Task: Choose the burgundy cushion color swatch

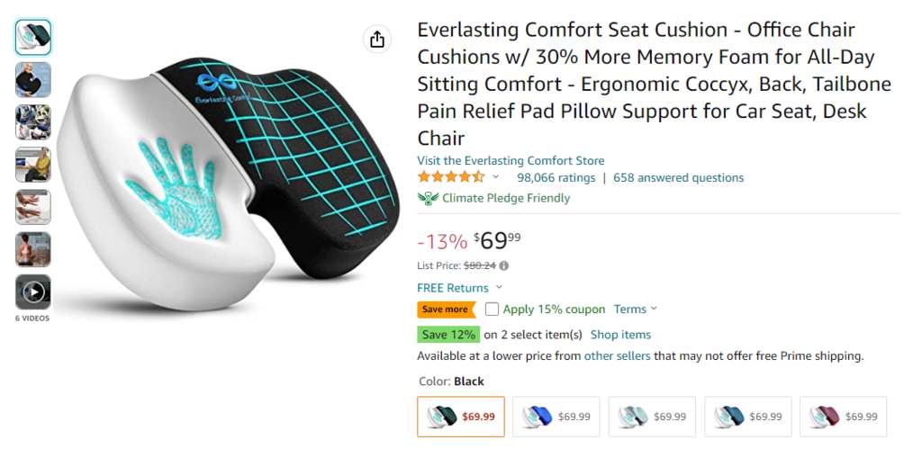Action: coord(843,417)
